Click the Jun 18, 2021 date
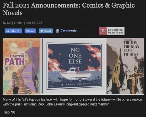146x117 pixels. pos(35,23)
